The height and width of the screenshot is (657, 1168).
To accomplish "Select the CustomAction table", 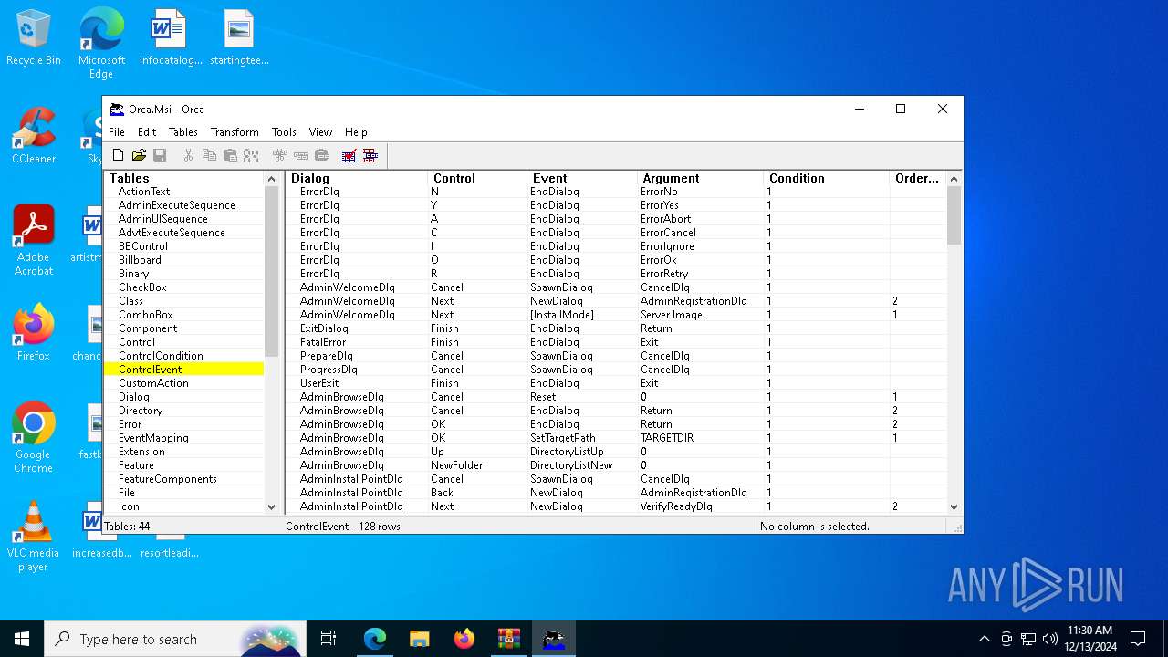I will pyautogui.click(x=153, y=383).
